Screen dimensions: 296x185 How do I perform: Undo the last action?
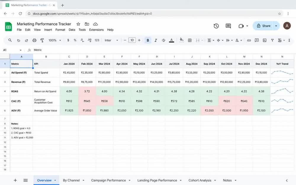[x=18, y=40]
